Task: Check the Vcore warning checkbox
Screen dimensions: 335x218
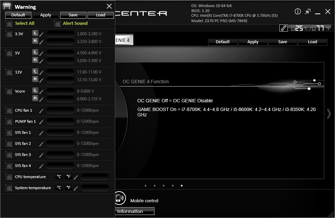Action: coord(9,91)
